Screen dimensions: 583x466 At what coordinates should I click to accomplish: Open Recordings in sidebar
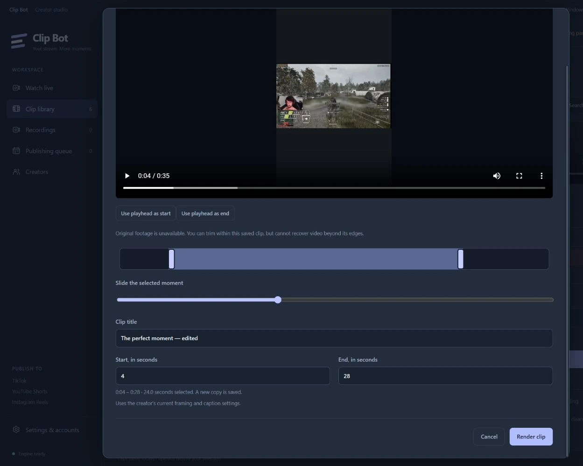52,130
